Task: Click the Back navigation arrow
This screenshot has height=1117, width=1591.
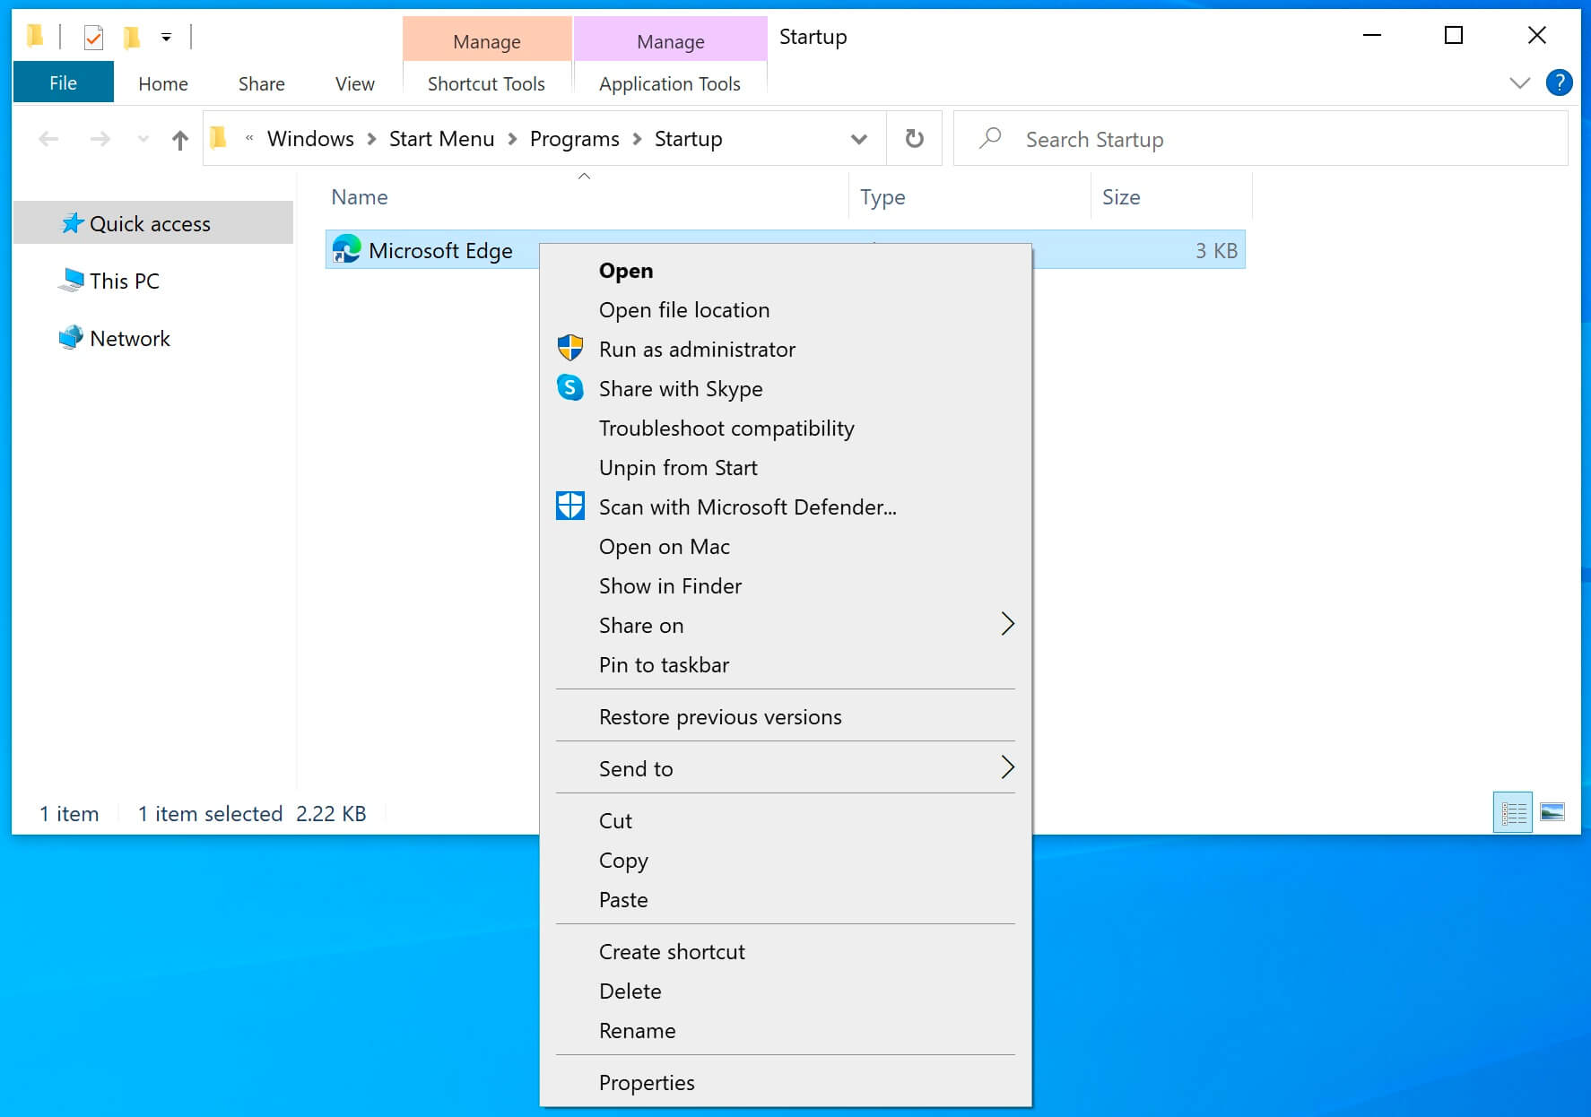Action: tap(48, 139)
